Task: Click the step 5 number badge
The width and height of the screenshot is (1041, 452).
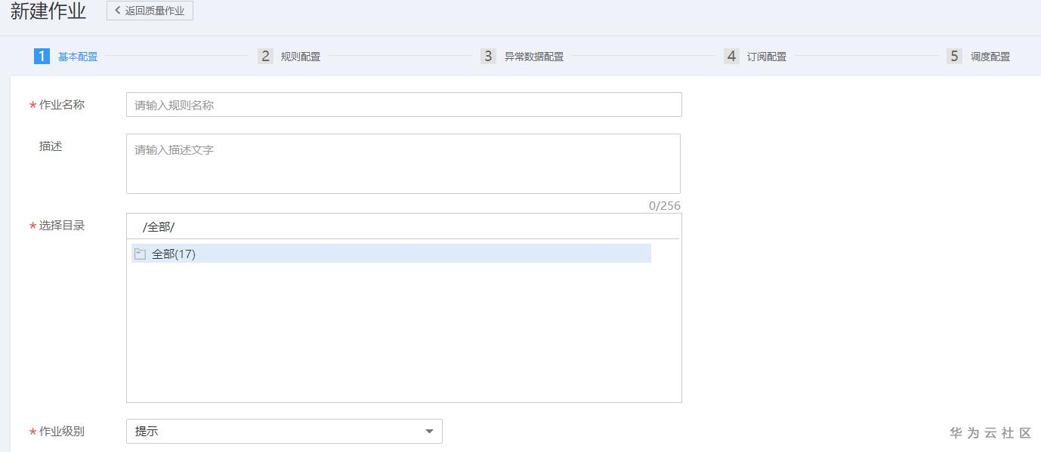Action: 954,56
